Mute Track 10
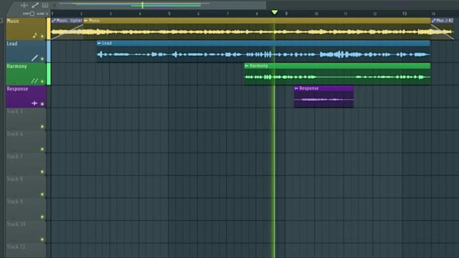 tap(42, 239)
